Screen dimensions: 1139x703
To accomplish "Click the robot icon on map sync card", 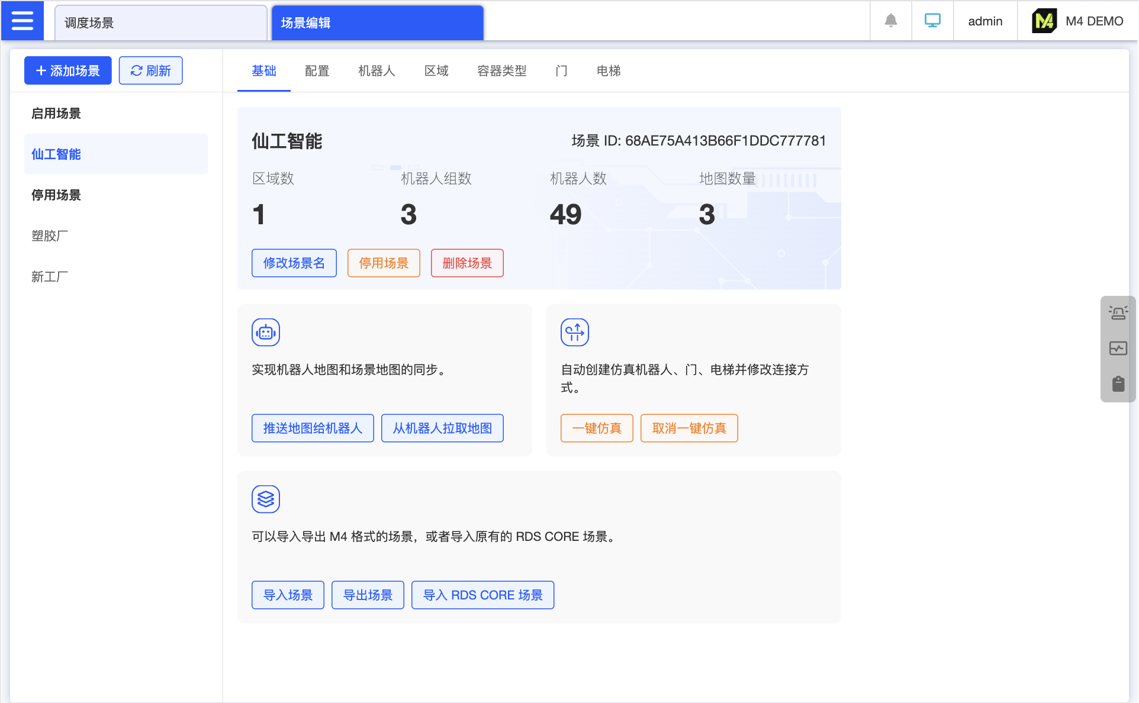I will pyautogui.click(x=265, y=332).
